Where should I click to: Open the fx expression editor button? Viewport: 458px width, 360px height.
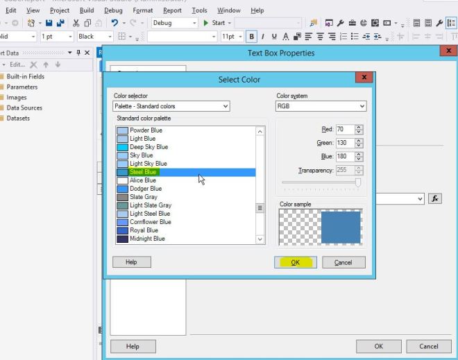pos(436,198)
